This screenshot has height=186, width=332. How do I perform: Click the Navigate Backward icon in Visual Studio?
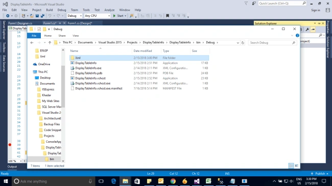tap(8, 16)
